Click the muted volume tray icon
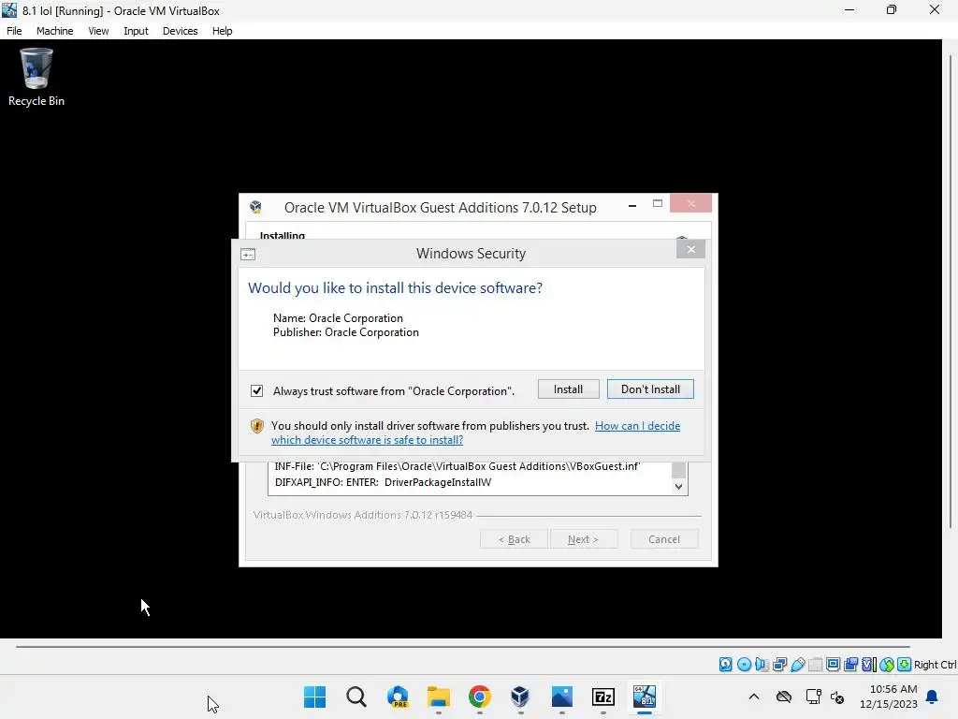Viewport: 958px width, 719px height. (x=837, y=697)
